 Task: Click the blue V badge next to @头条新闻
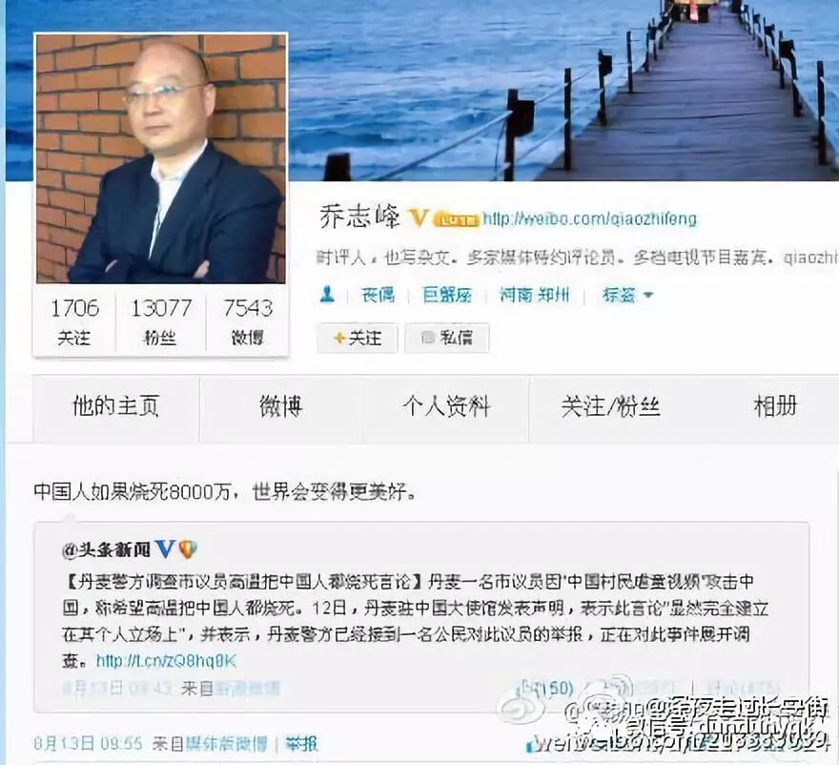click(165, 549)
